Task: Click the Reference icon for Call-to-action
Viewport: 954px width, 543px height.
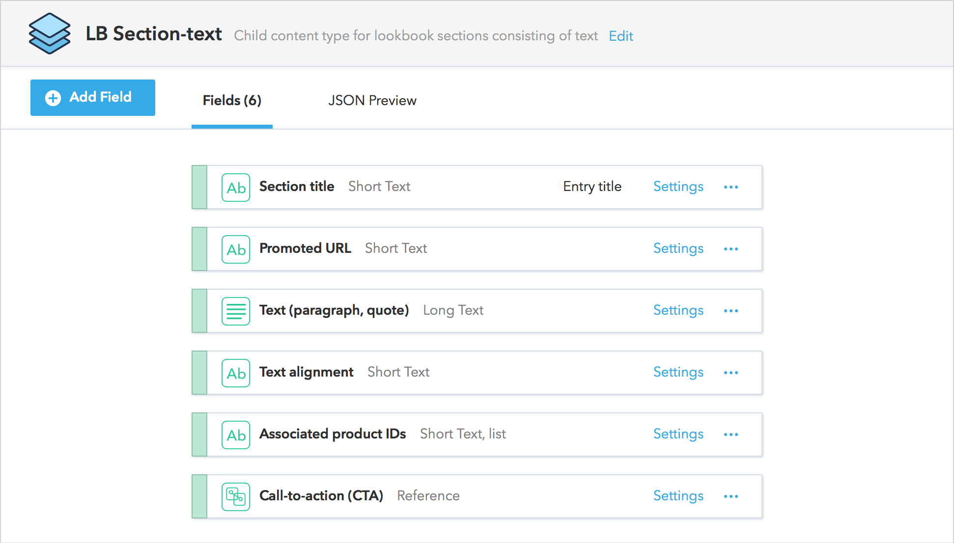Action: [x=236, y=497]
